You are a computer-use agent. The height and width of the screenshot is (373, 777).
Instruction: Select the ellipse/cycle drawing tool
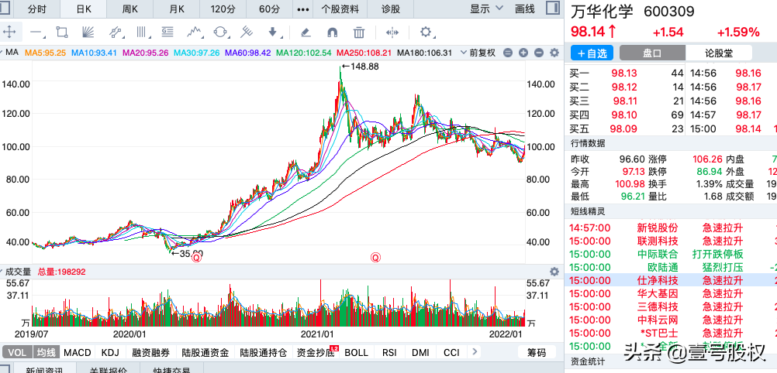pos(221,33)
